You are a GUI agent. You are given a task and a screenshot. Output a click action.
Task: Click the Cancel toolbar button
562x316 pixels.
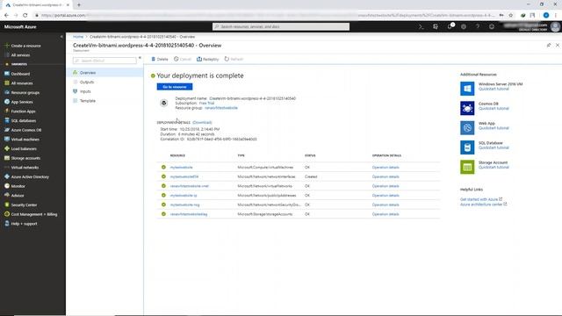(x=183, y=59)
